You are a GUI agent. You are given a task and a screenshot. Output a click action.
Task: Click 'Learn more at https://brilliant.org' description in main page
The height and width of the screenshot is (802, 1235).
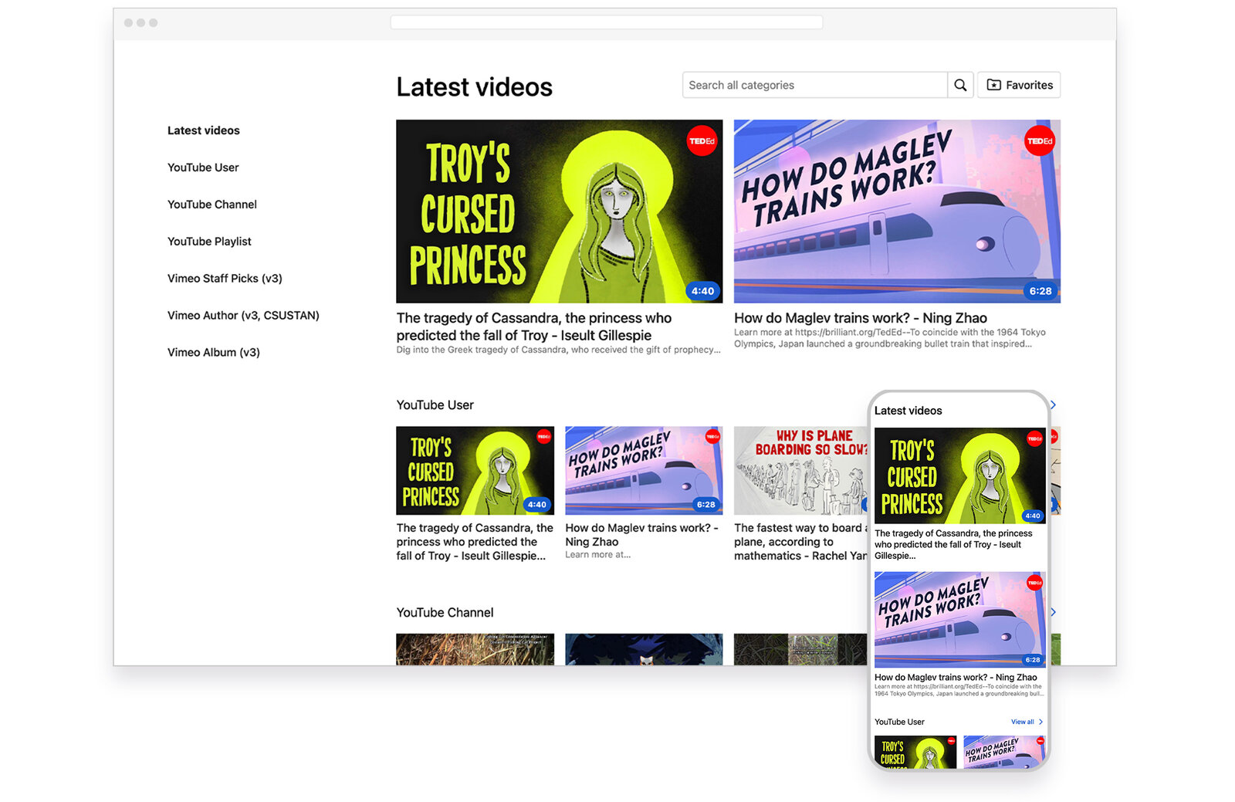pyautogui.click(x=890, y=338)
